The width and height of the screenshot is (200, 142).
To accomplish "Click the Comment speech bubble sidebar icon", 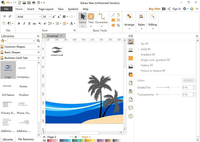I will point(130,108).
